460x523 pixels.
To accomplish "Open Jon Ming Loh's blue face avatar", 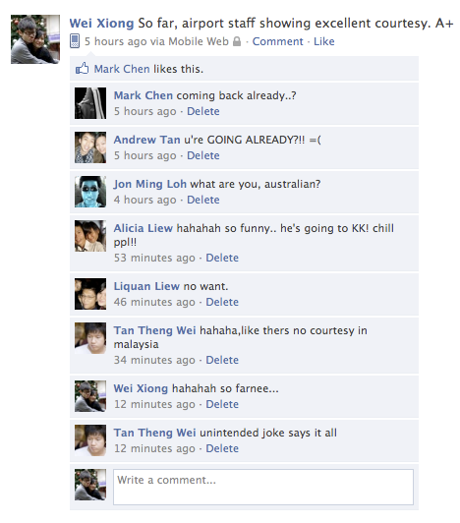I will tap(90, 192).
